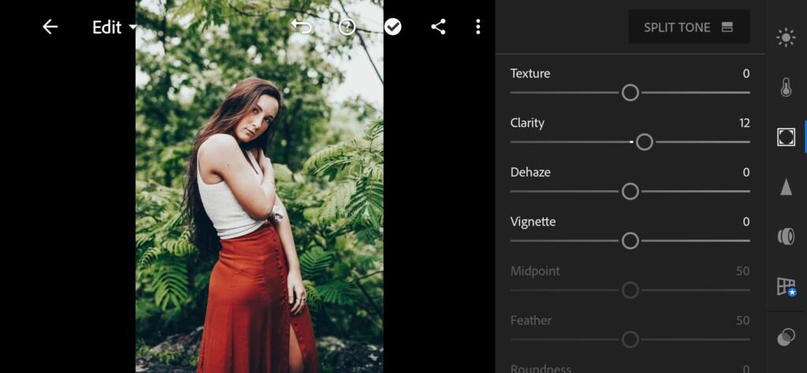Viewport: 807px width, 373px height.
Task: Click the Feather value 50
Action: [742, 321]
